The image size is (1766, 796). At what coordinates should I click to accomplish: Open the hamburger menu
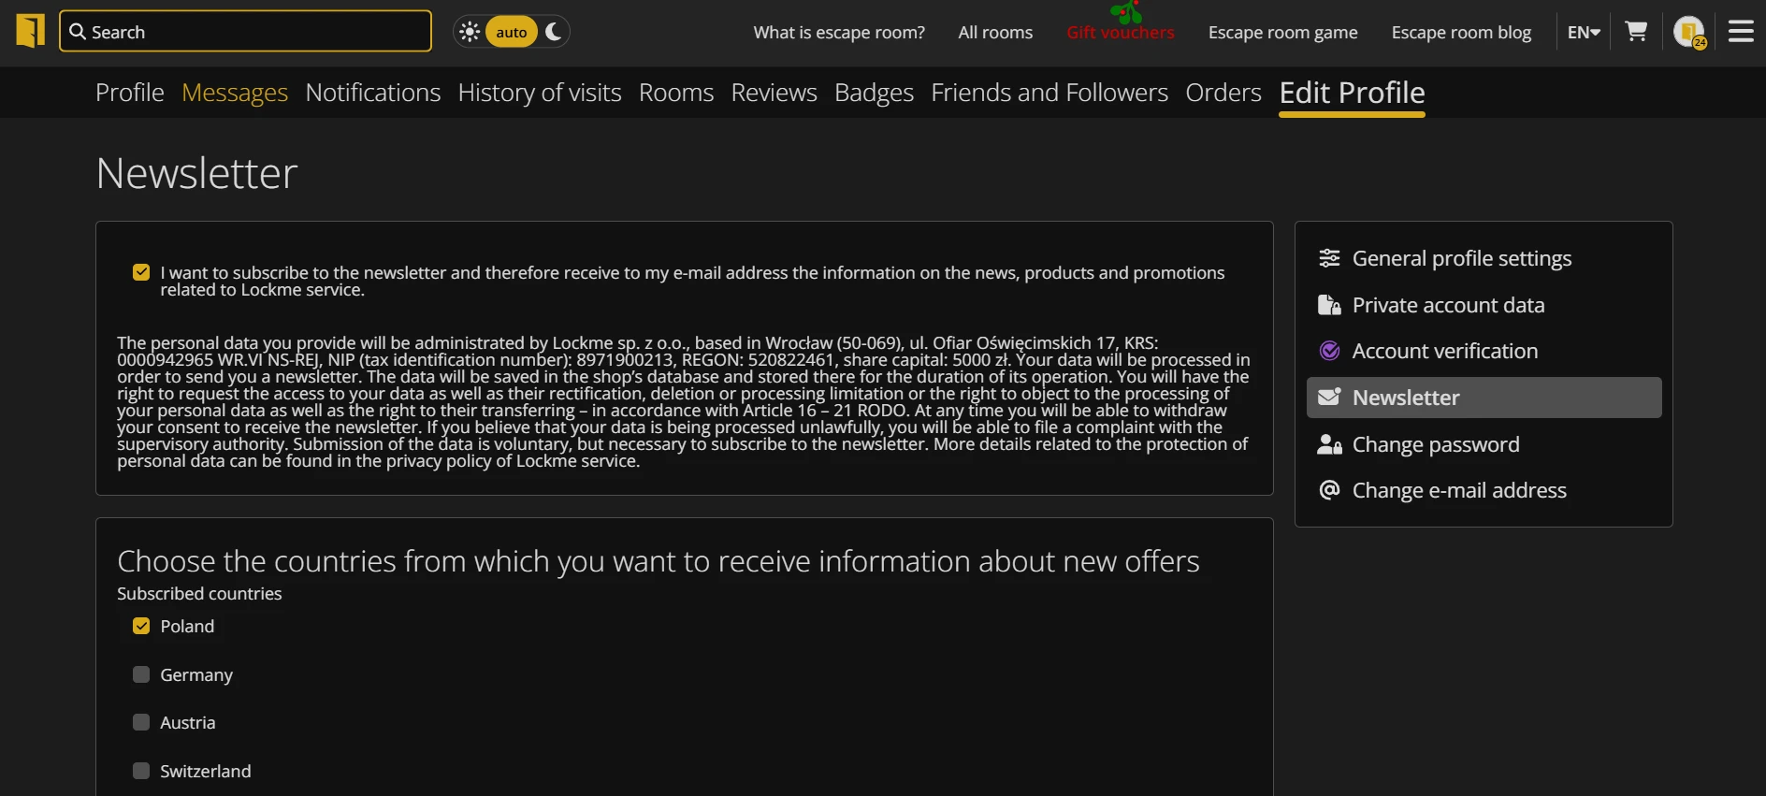[1741, 32]
